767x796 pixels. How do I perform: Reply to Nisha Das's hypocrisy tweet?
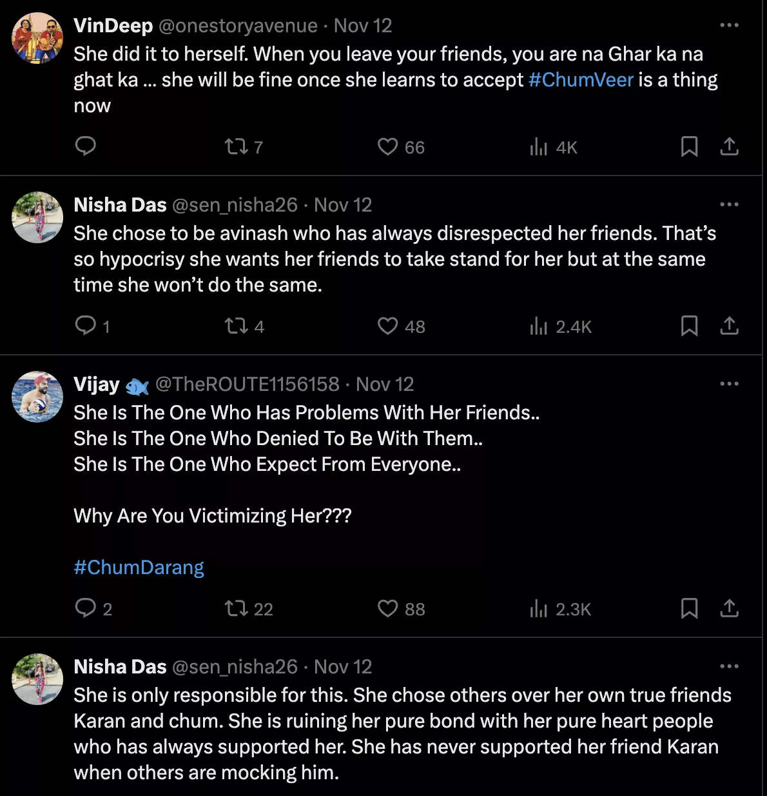pos(86,326)
